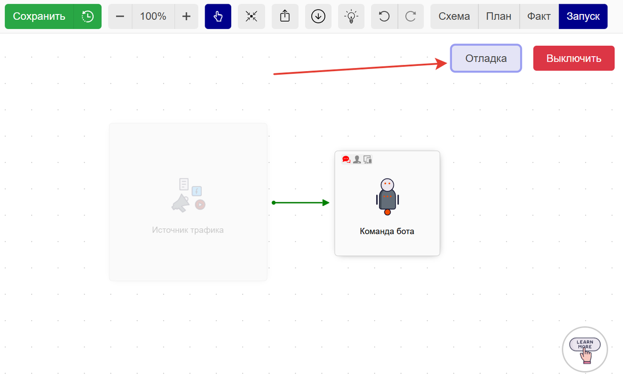This screenshot has height=383, width=623.
Task: Select the Источник трафика block
Action: pos(188,202)
